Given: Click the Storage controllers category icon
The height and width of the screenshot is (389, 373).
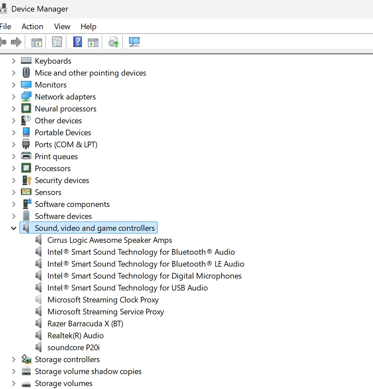Looking at the screenshot, I should 26,359.
